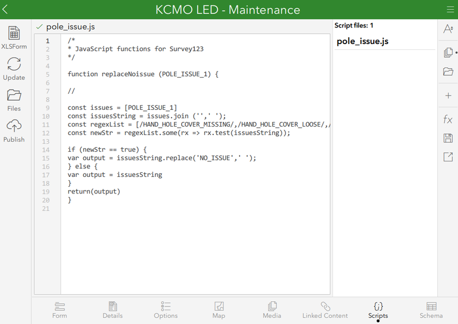458x324 pixels.
Task: Click line number 1 in the gutter
Action: pos(48,41)
